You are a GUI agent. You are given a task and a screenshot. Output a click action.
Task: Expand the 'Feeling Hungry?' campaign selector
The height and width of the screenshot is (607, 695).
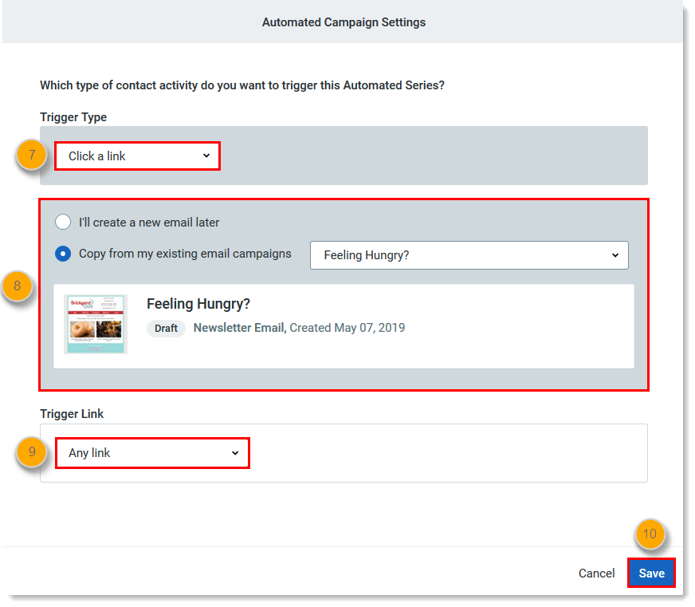coord(469,254)
